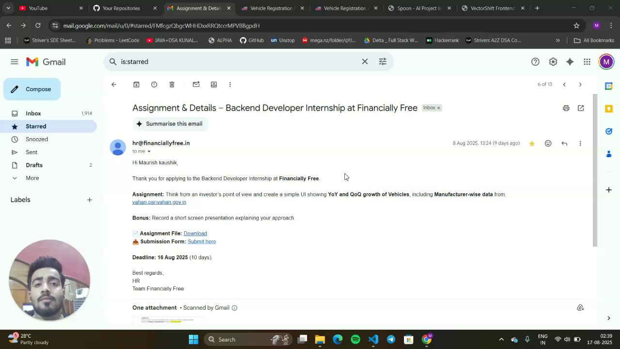Report this email as spam
The height and width of the screenshot is (349, 620).
click(x=154, y=84)
